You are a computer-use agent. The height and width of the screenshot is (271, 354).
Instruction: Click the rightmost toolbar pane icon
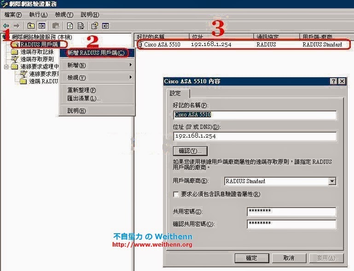pyautogui.click(x=105, y=26)
